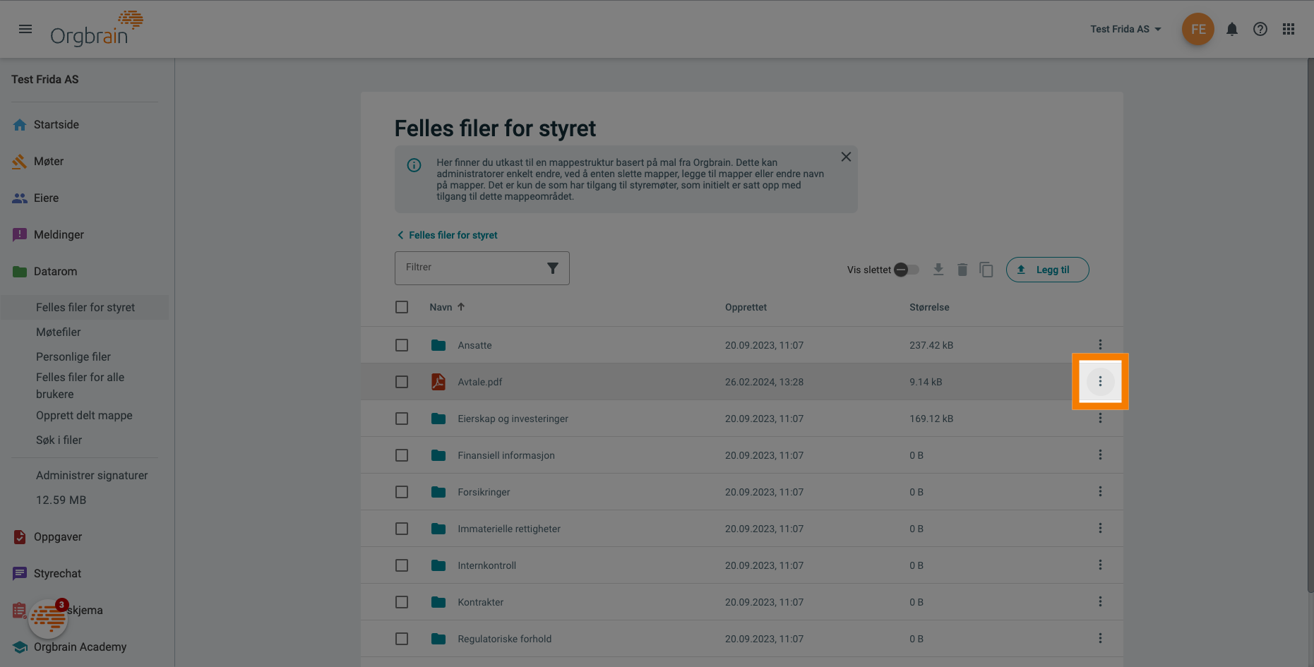Click the copy toolbar icon
Image resolution: width=1314 pixels, height=667 pixels.
click(x=986, y=270)
